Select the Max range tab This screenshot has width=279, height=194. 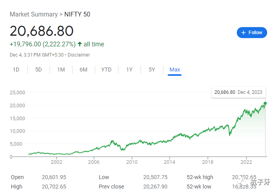pos(174,70)
